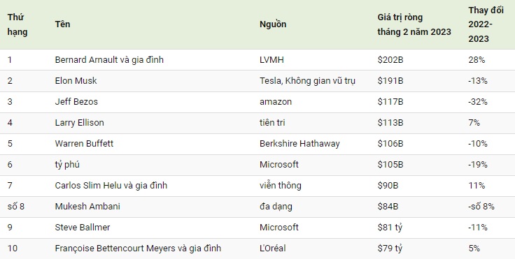Click on Elon Musk's name
This screenshot has width=515, height=259.
click(x=76, y=81)
